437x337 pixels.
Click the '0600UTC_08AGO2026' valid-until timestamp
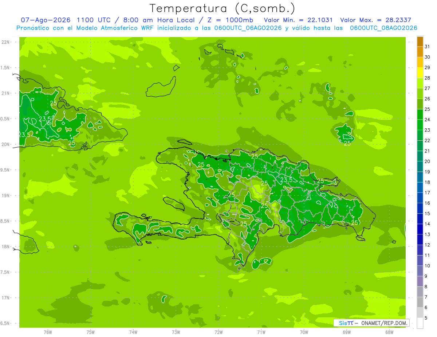pos(383,28)
